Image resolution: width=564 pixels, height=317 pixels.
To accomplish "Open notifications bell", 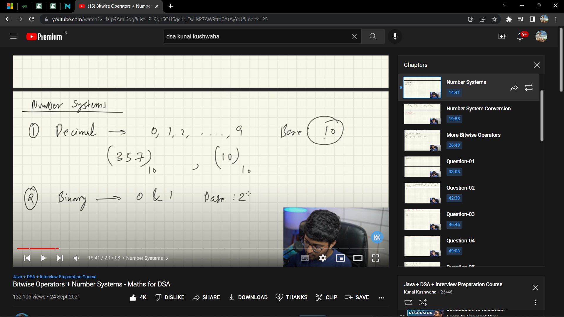I will tap(520, 36).
